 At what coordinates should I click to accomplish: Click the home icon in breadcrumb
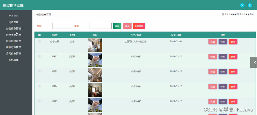pyautogui.click(x=223, y=14)
